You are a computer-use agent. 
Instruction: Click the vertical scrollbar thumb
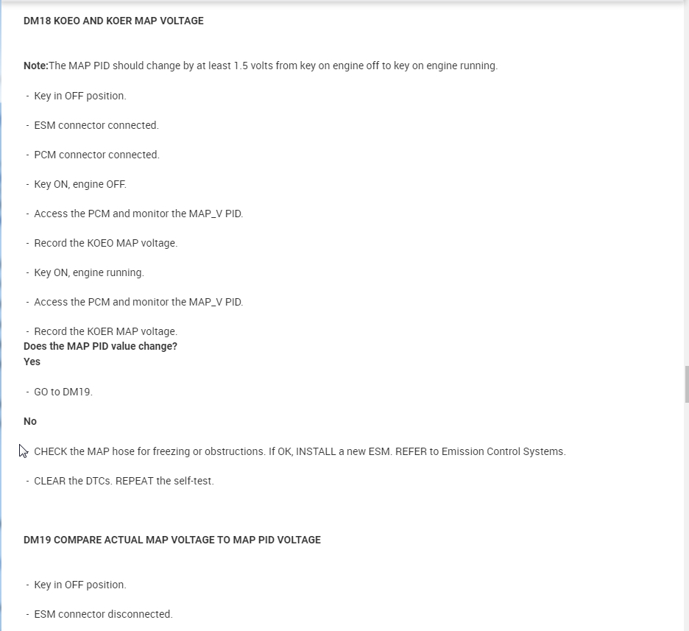click(687, 384)
